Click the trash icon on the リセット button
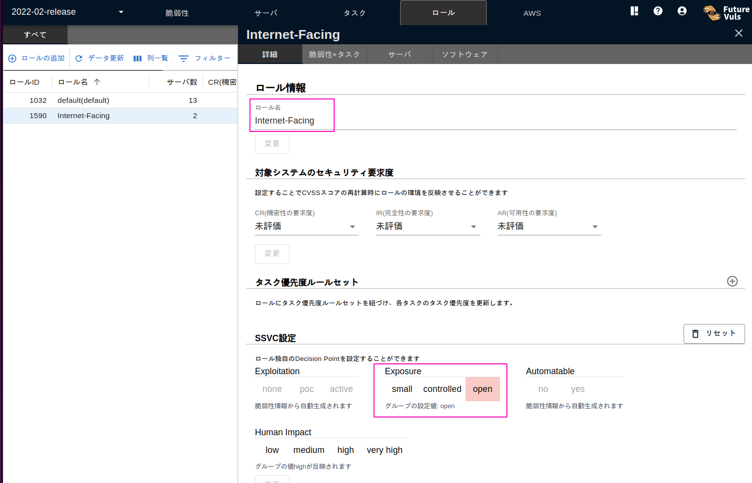The height and width of the screenshot is (483, 752). pyautogui.click(x=695, y=333)
